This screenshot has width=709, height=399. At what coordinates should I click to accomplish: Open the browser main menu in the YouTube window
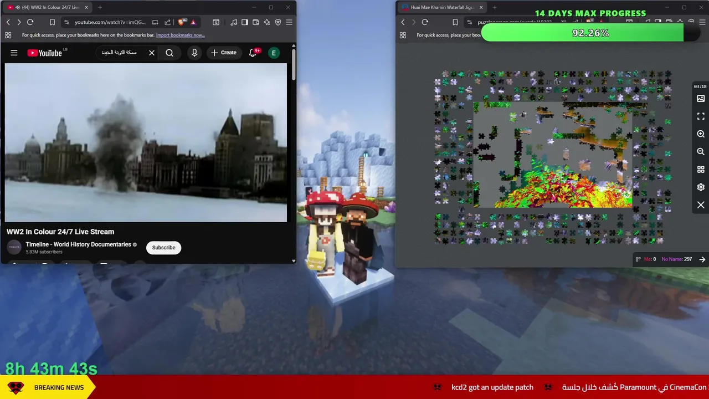289,22
